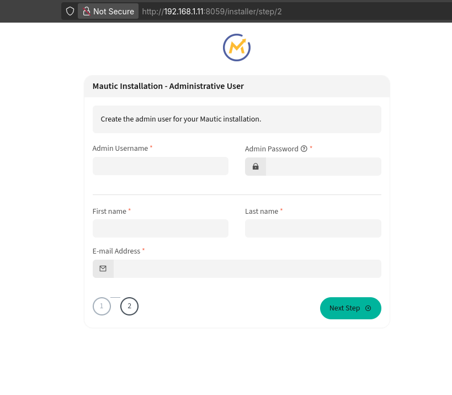Click the Not Secure padlock badge
Image resolution: width=452 pixels, height=395 pixels.
tap(108, 11)
